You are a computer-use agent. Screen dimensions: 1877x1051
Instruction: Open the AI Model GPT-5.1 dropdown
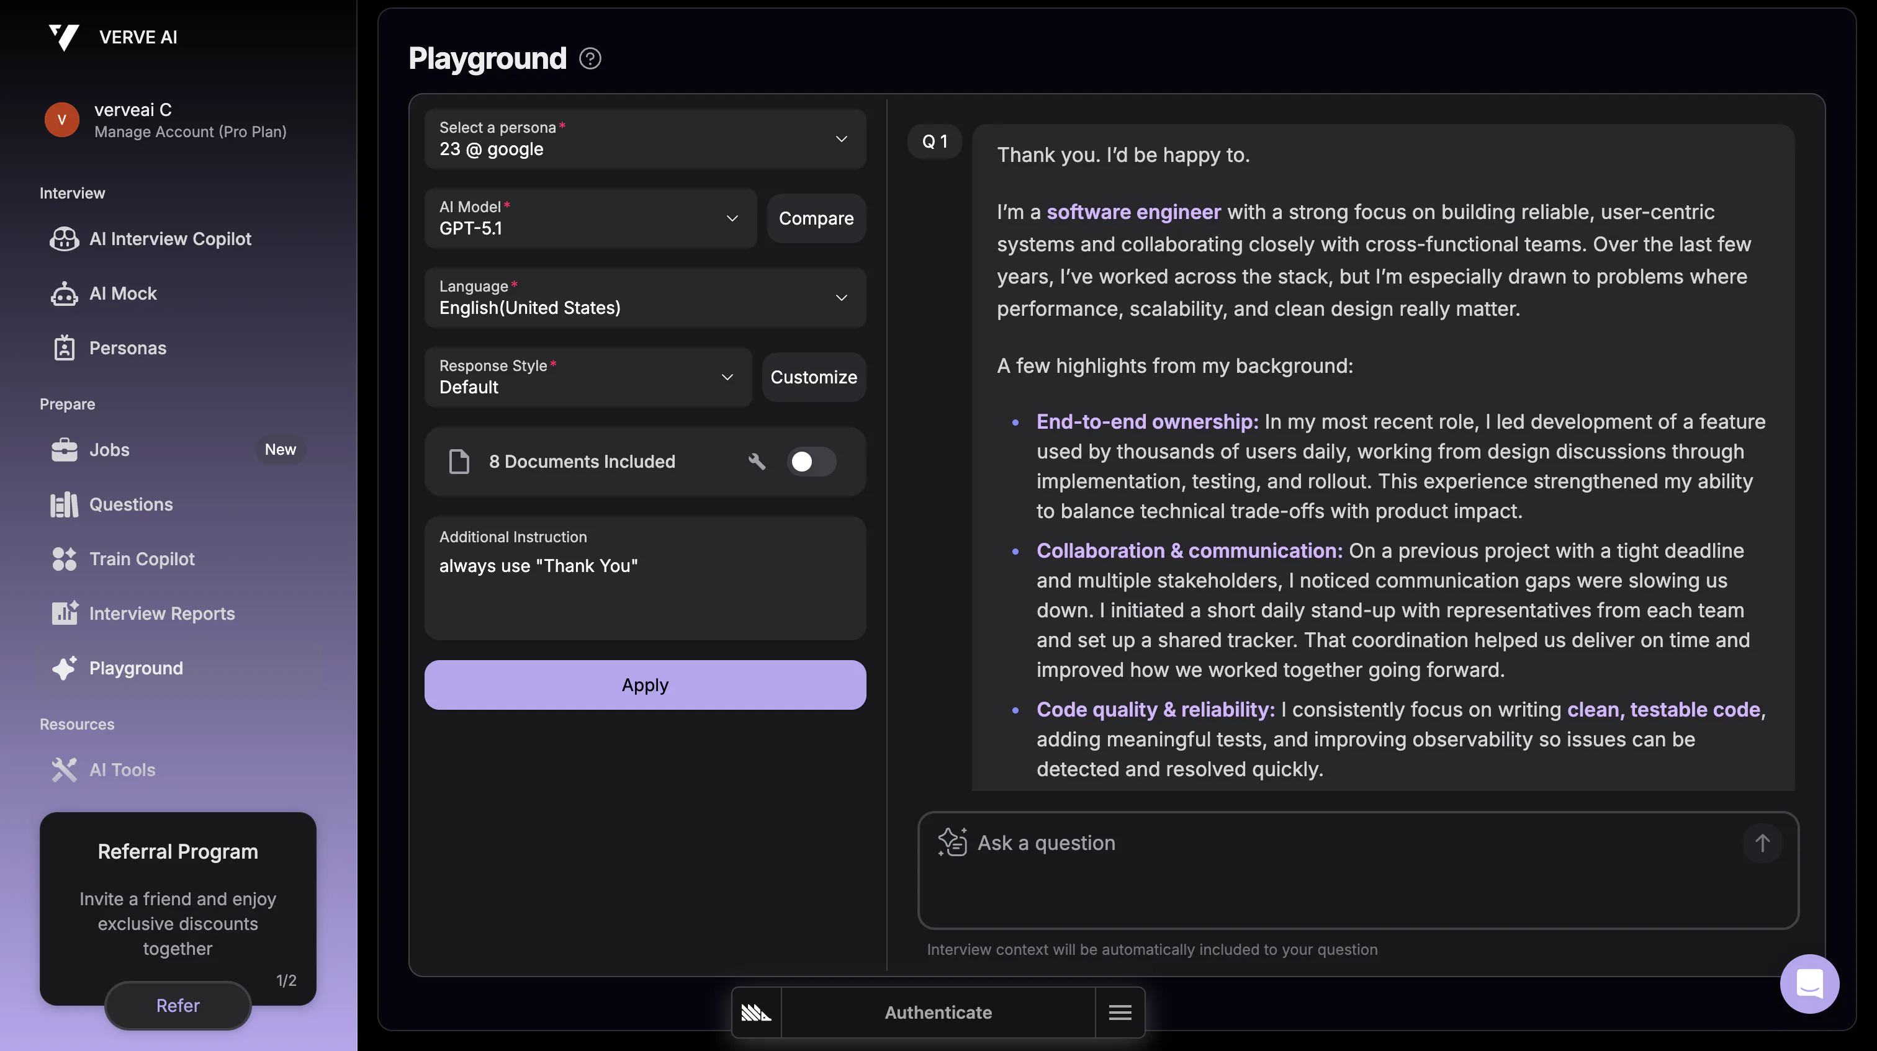[590, 218]
